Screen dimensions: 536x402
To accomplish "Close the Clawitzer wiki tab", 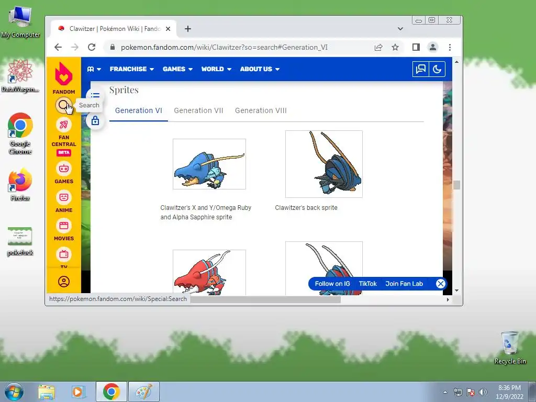I will pos(168,29).
